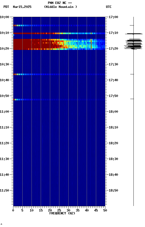Click the 18:40 UTC time label
The height and width of the screenshot is (227, 145).
click(113, 175)
